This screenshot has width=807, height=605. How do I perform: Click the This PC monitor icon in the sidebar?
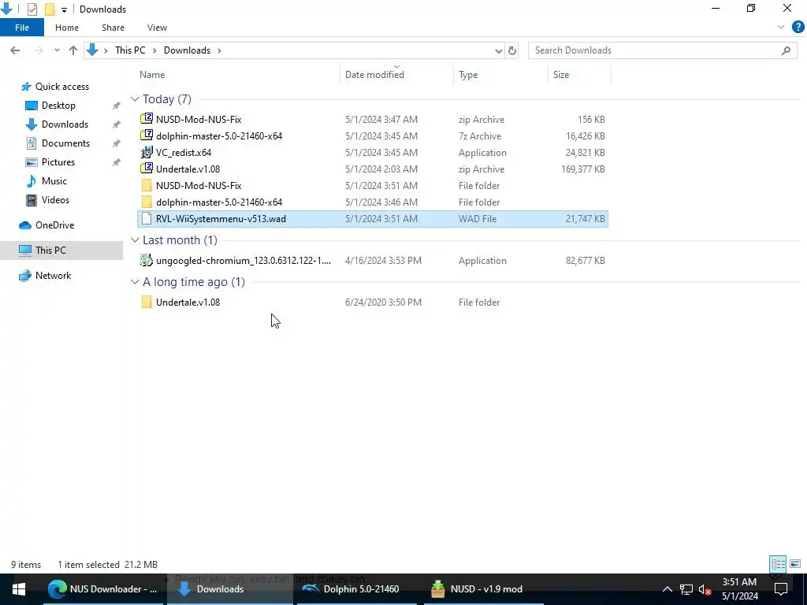point(25,250)
